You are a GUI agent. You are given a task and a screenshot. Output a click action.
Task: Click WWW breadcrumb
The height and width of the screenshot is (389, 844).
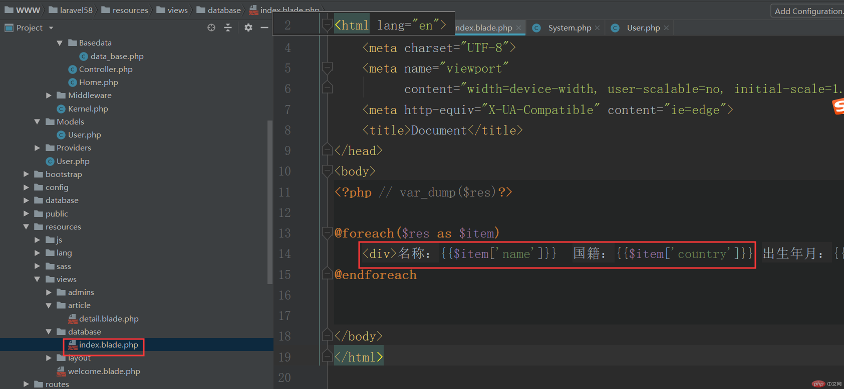[x=23, y=10]
